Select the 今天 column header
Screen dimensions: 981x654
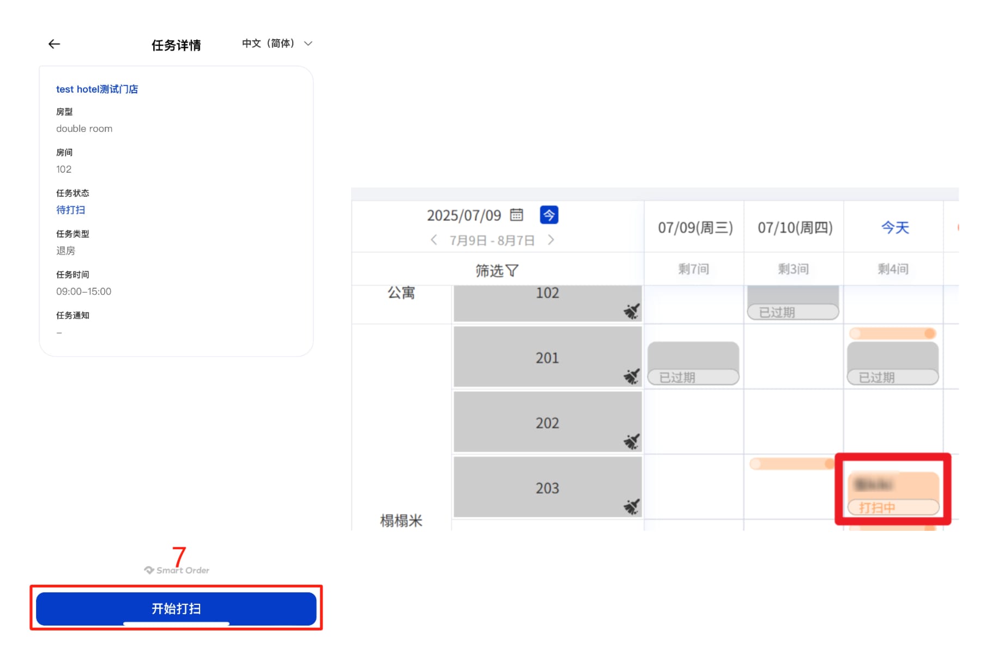[x=895, y=228]
